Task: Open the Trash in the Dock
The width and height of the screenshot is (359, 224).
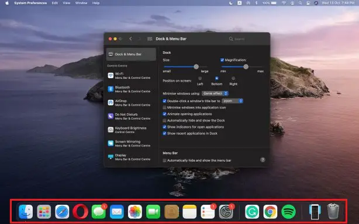Action: click(x=333, y=211)
